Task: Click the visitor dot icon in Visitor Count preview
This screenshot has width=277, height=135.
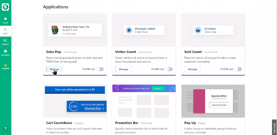Action: [129, 30]
